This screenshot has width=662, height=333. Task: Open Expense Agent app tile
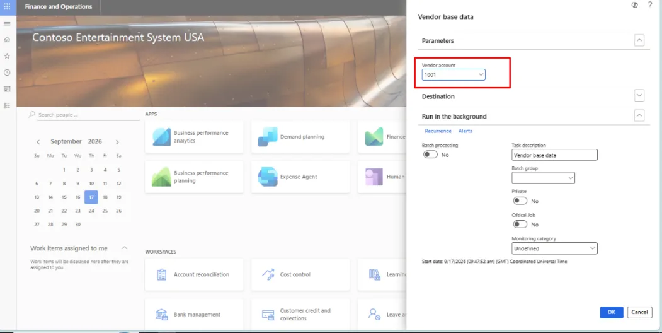point(300,177)
